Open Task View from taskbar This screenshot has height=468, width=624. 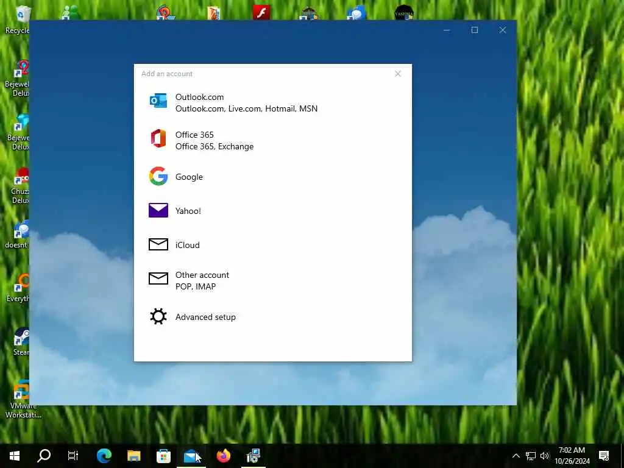[73, 456]
